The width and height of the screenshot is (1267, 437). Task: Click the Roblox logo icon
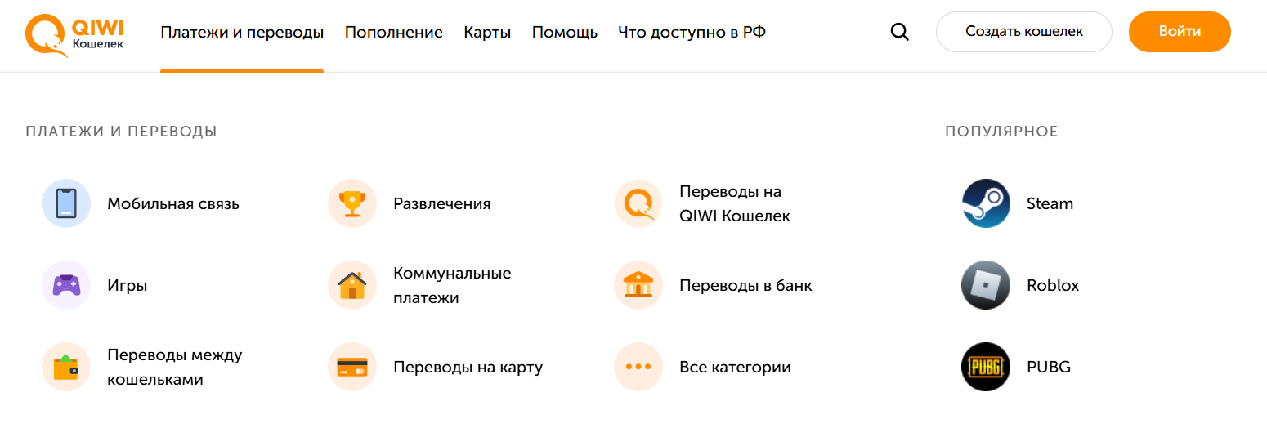tap(986, 285)
